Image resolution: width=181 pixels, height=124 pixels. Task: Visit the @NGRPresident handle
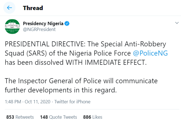39,29
